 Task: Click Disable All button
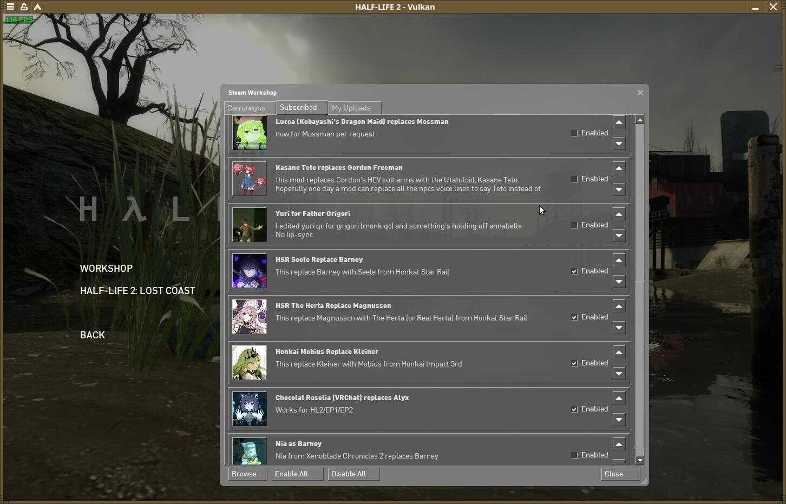coord(354,474)
